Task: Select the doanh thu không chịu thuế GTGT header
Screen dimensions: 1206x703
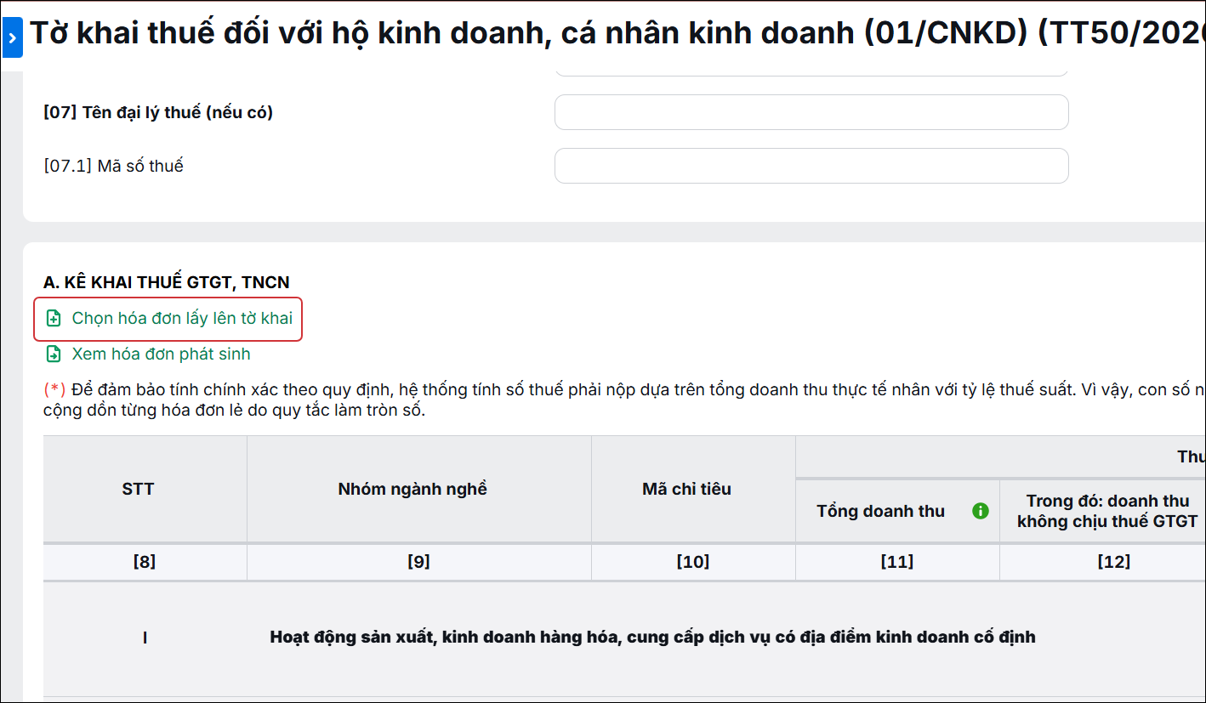Action: click(1107, 511)
